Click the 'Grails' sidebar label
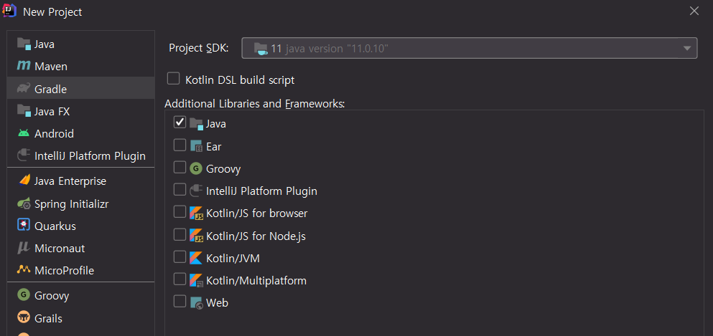 point(48,319)
